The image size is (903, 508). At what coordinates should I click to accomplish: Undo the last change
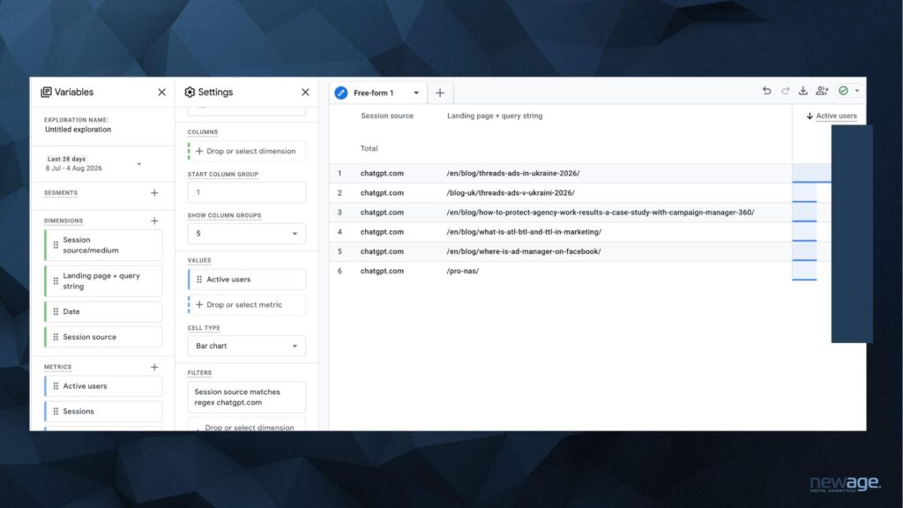(x=766, y=91)
